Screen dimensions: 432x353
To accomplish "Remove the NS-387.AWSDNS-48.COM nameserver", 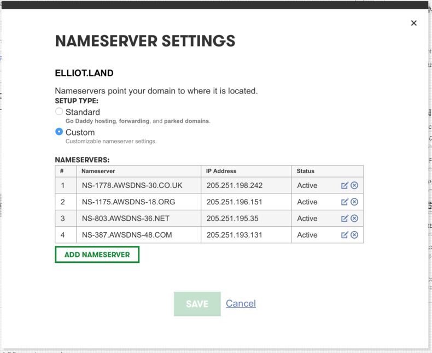I will [x=354, y=235].
